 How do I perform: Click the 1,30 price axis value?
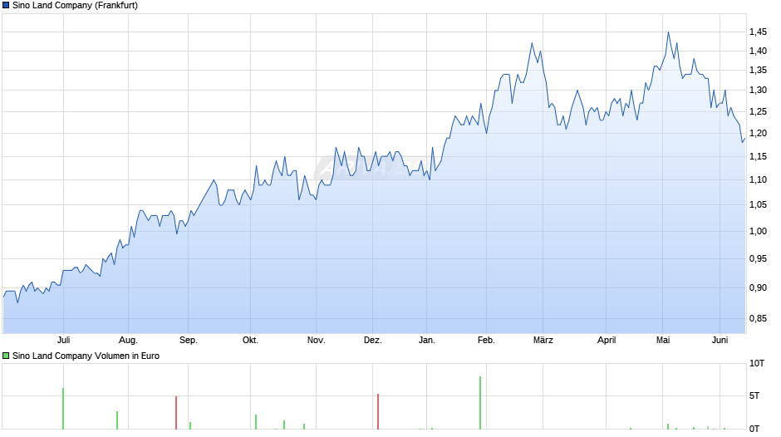[x=758, y=91]
